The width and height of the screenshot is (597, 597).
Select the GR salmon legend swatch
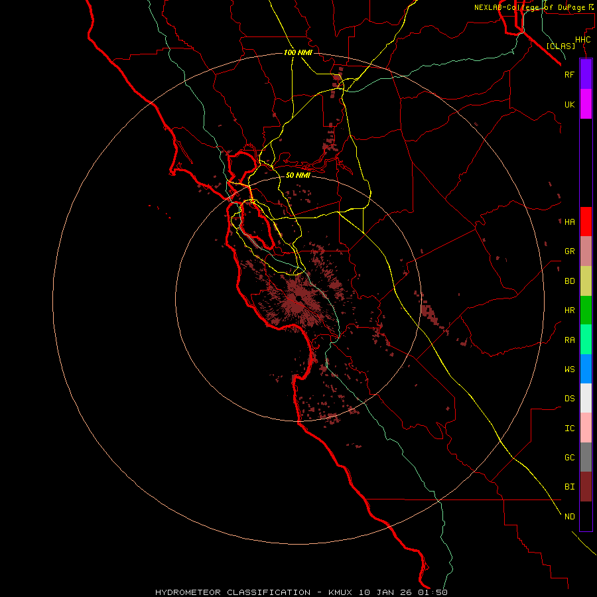pos(586,251)
